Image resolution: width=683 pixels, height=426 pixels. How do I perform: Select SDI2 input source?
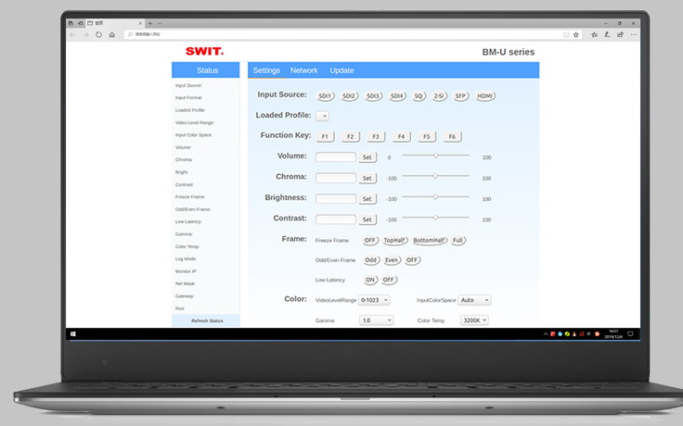coord(349,96)
